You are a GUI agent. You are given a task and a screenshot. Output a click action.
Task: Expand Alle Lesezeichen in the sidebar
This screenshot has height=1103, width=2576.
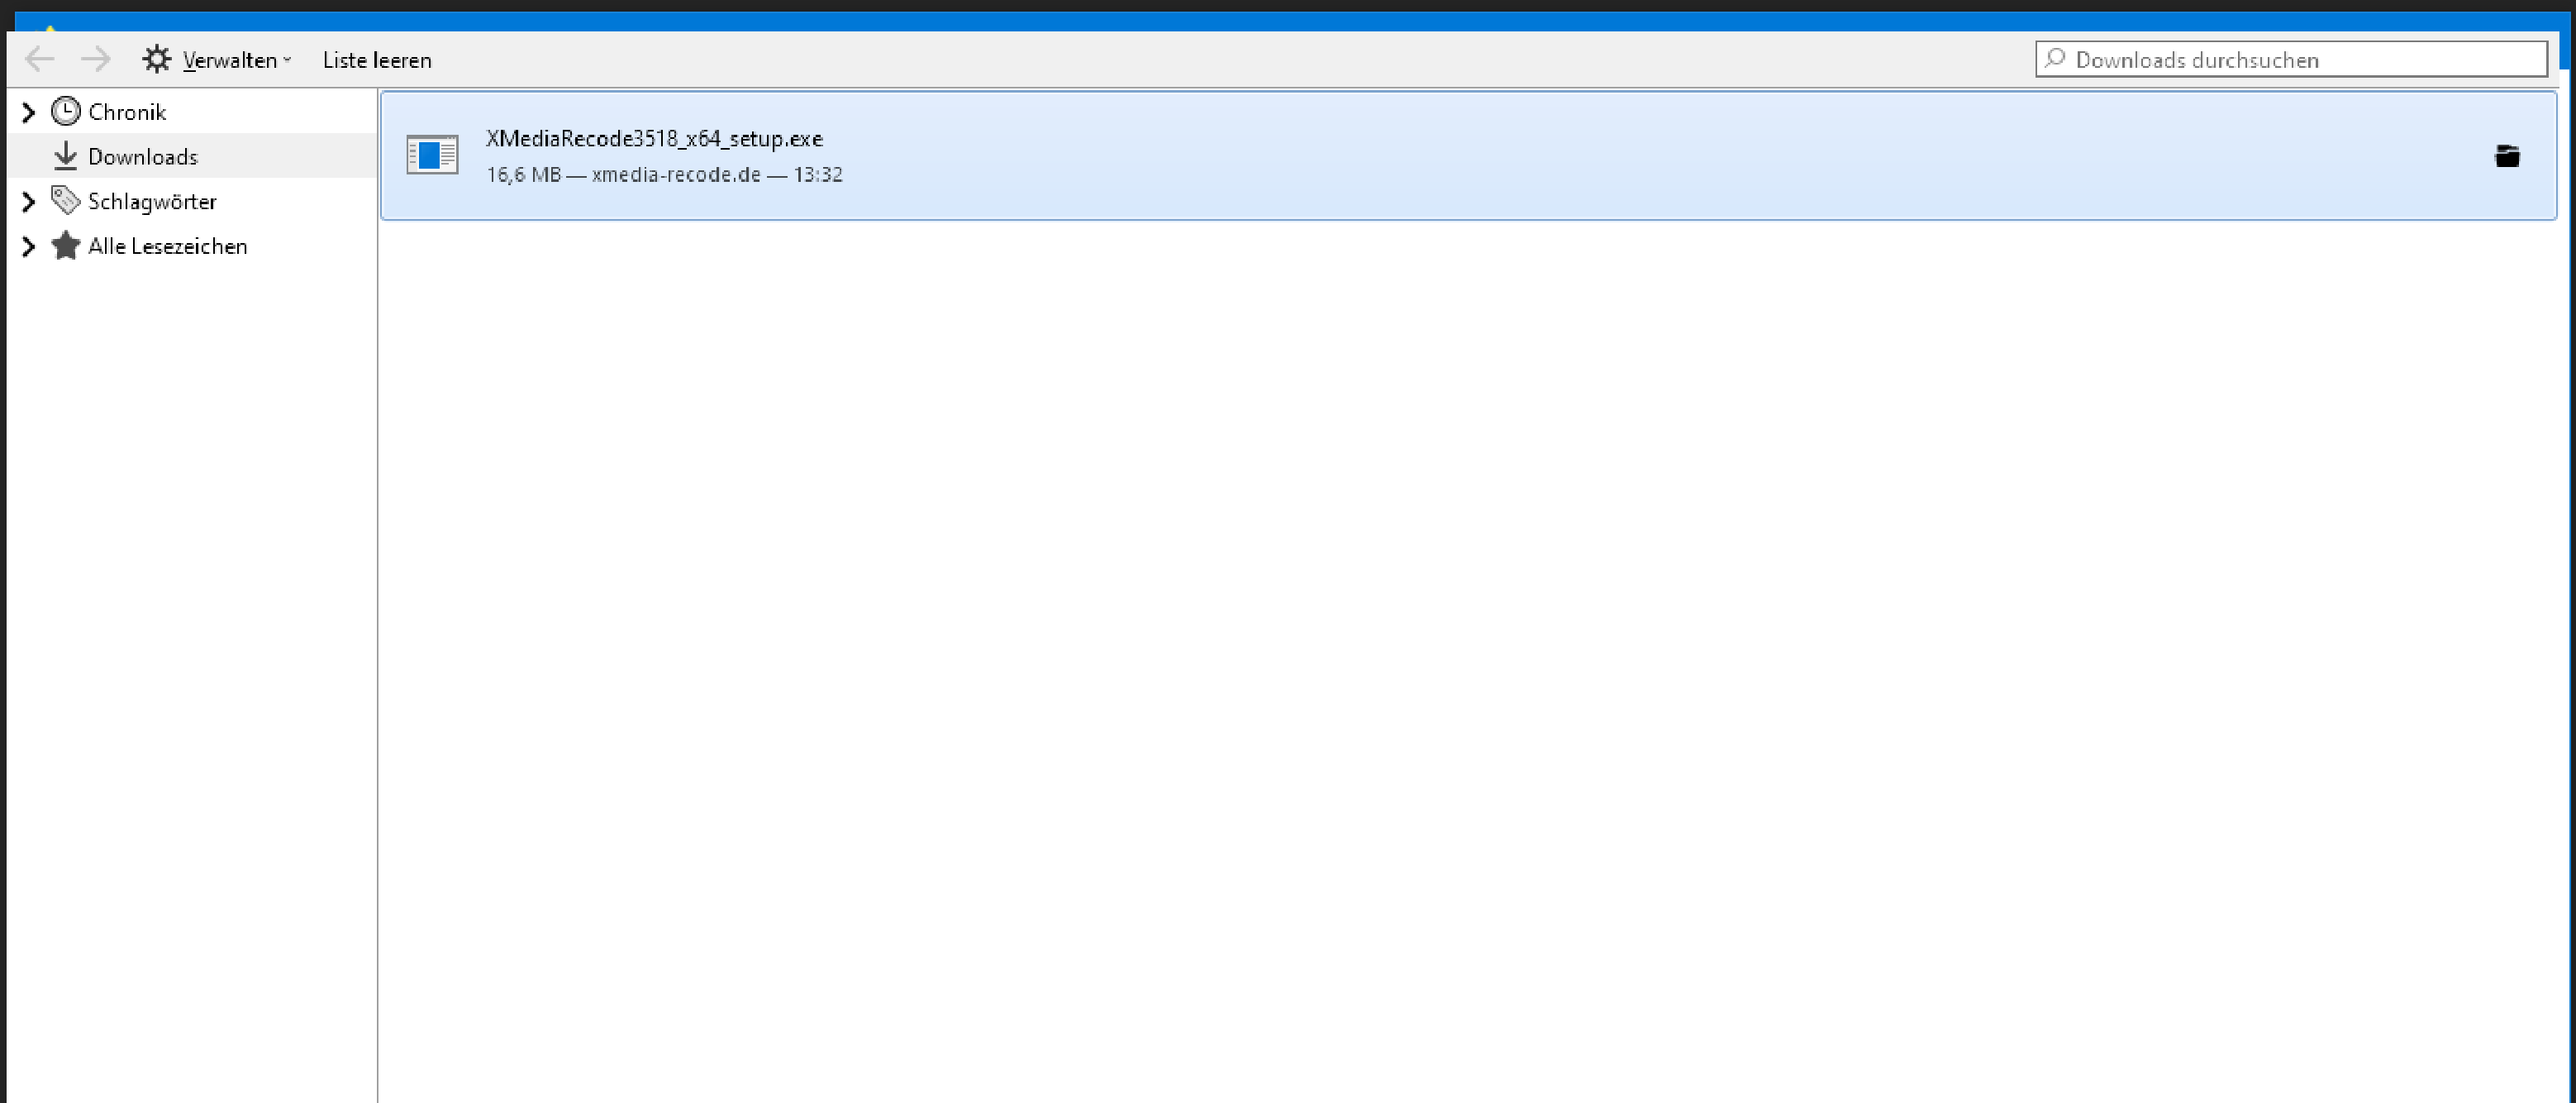click(x=28, y=246)
